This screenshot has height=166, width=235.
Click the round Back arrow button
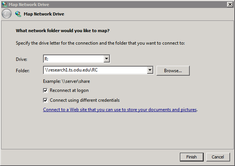(x=6, y=14)
